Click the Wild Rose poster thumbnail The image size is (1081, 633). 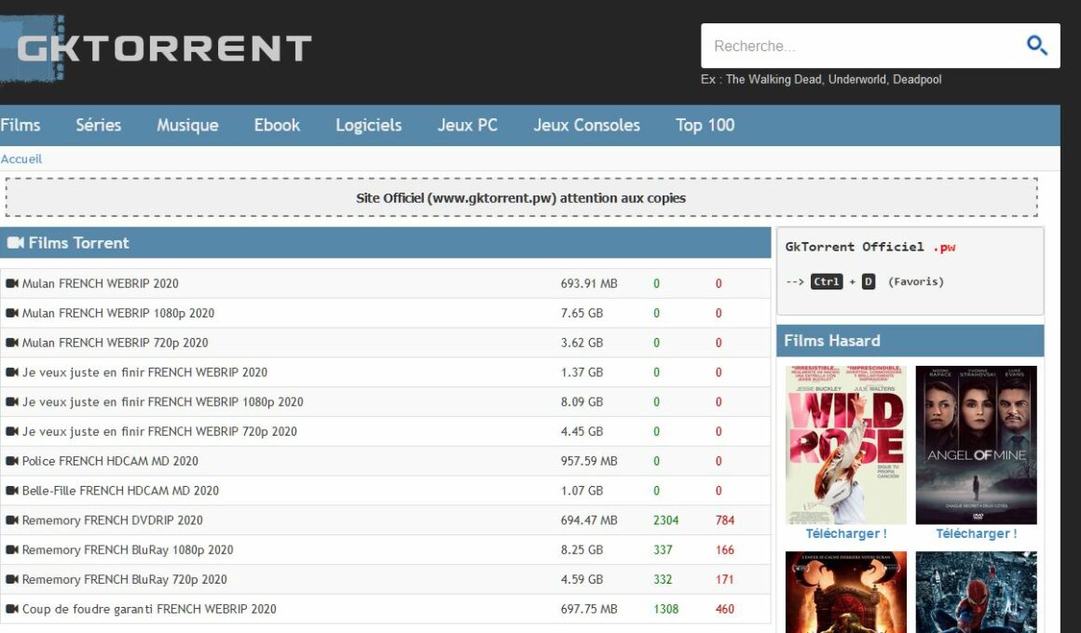click(x=846, y=445)
